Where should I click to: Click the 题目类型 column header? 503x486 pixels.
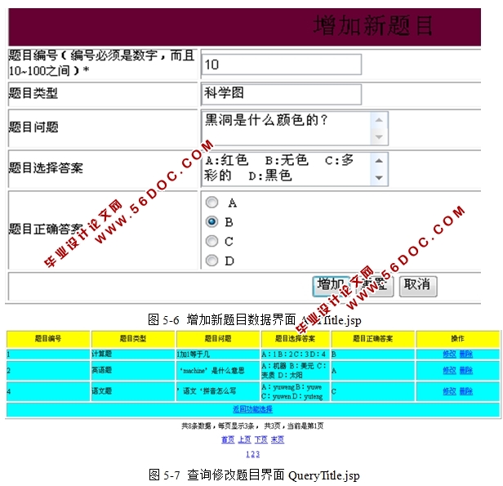tap(133, 339)
